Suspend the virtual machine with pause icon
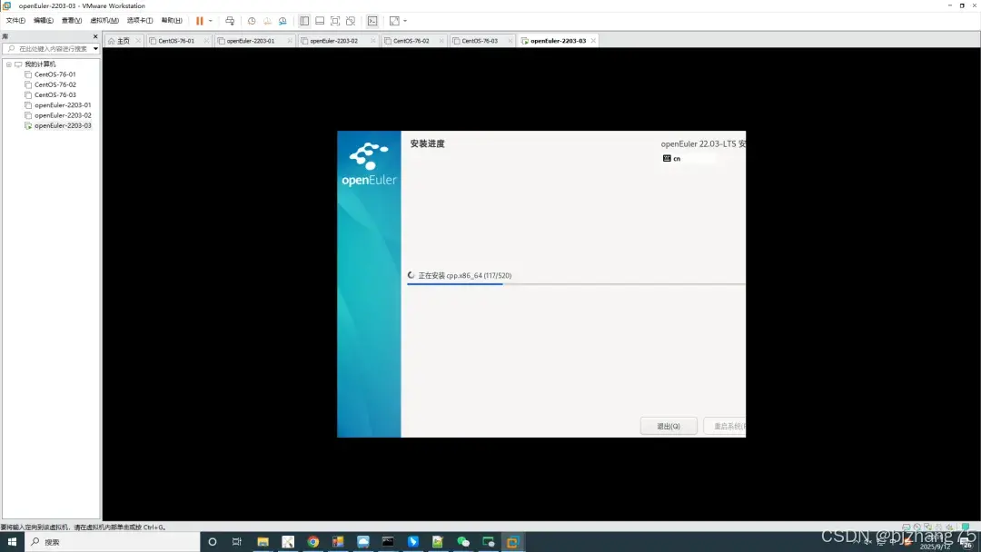Screen dimensions: 981x552 click(201, 20)
